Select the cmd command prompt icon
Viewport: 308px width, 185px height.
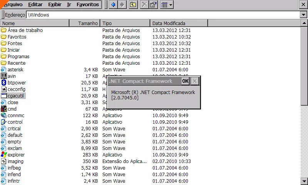pyautogui.click(x=3, y=109)
